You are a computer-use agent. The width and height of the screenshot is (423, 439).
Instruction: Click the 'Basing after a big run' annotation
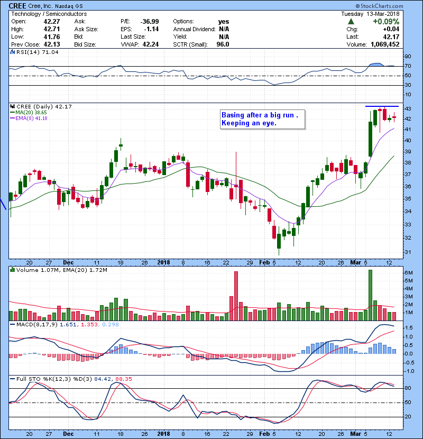(x=262, y=119)
